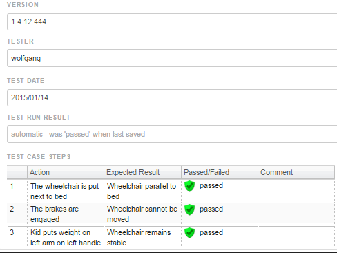Image resolution: width=337 pixels, height=253 pixels.
Task: Click the green shield icon in step 3
Action: [x=190, y=233]
